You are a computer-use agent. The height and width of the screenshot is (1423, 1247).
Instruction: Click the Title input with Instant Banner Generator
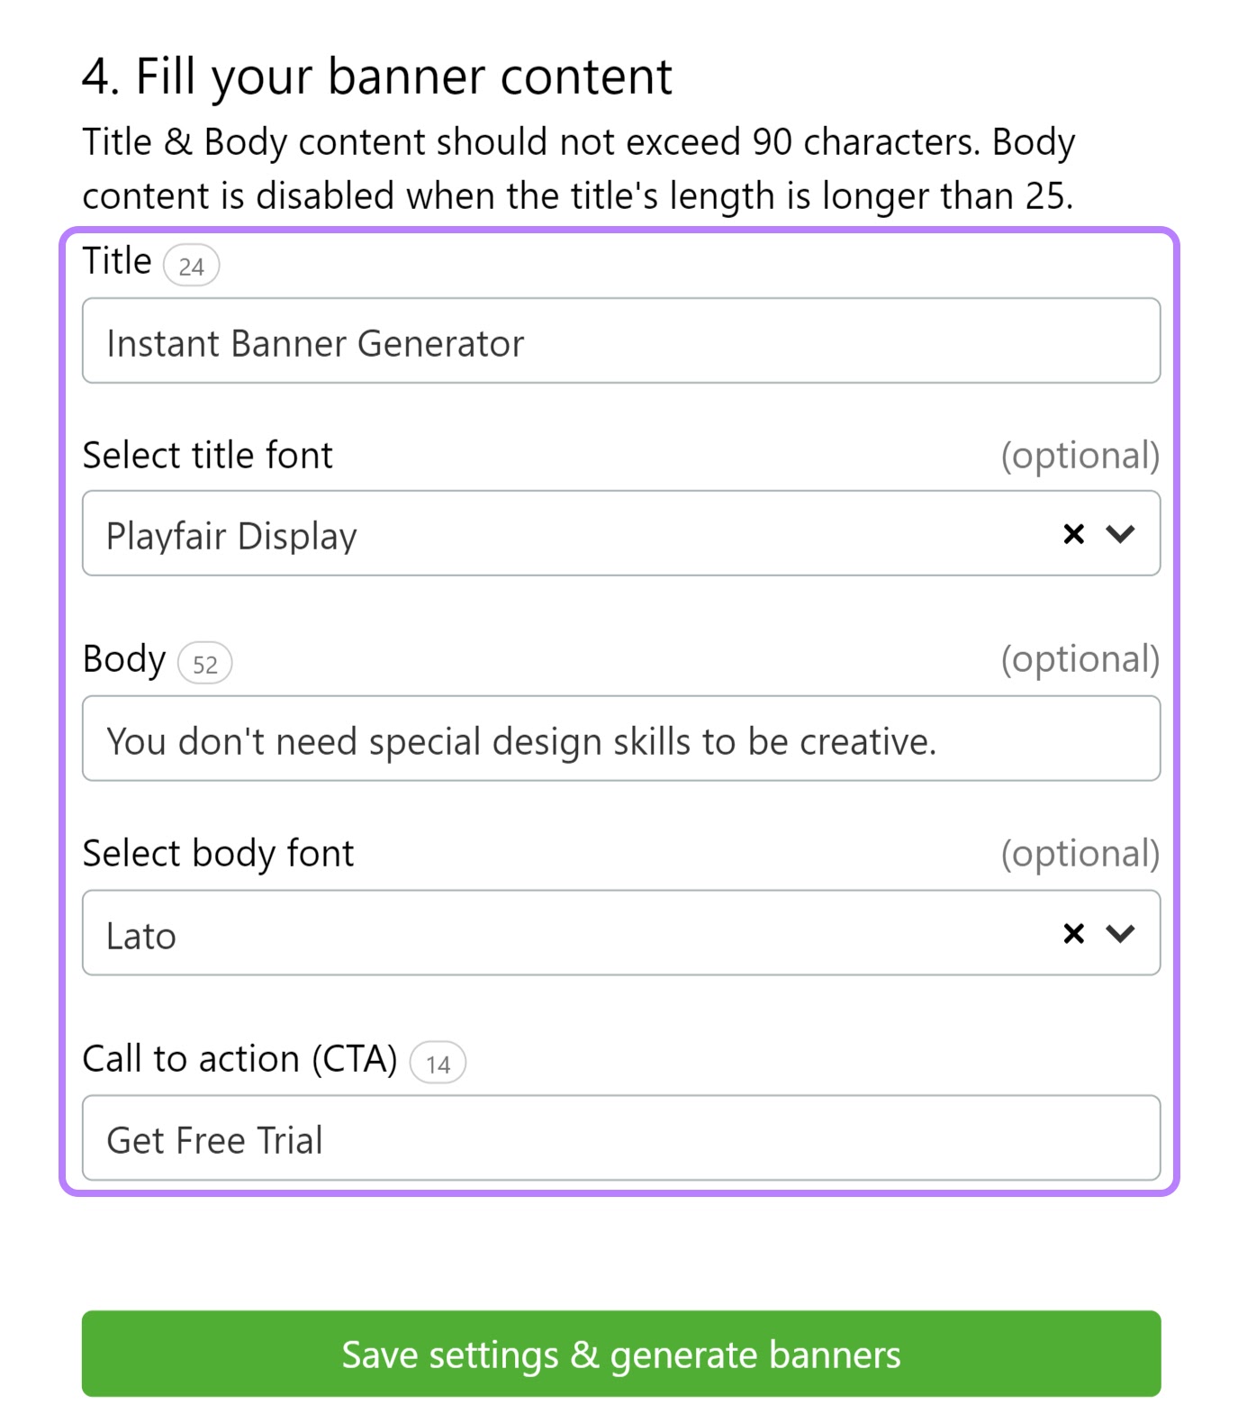[621, 340]
